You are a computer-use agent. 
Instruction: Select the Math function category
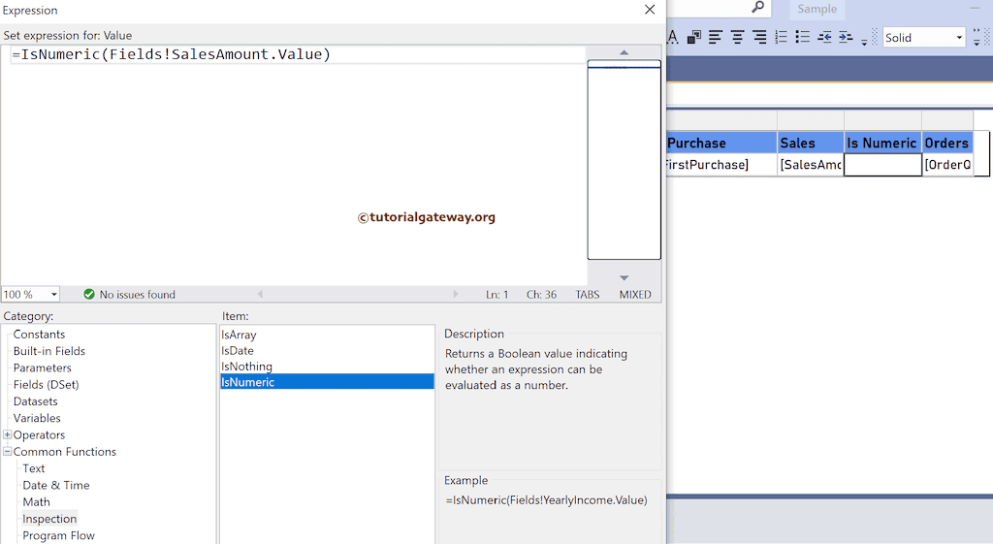coord(36,502)
